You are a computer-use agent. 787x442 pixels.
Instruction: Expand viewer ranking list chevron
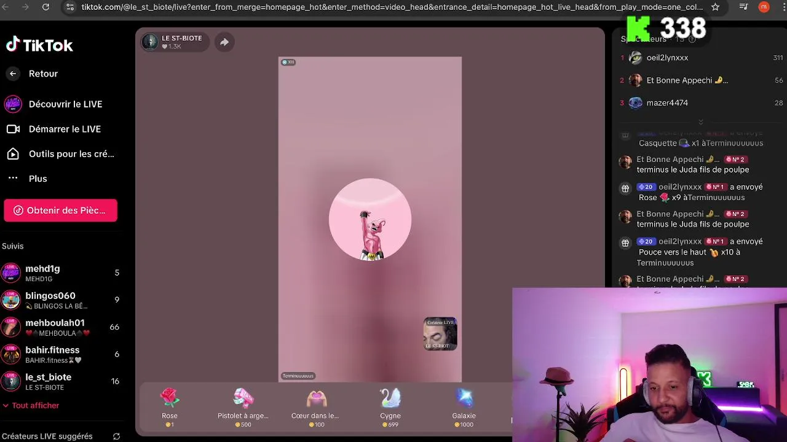point(700,122)
